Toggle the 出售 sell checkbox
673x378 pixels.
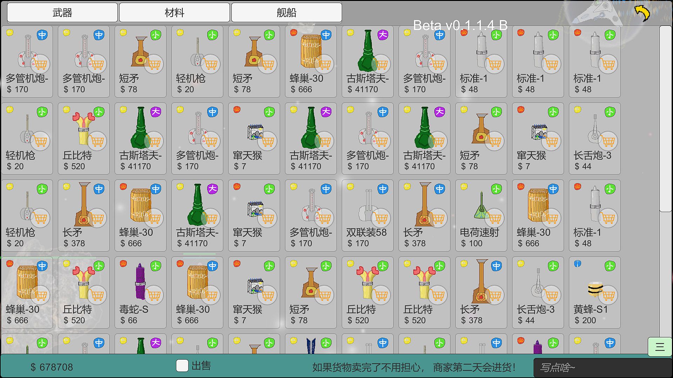182,366
